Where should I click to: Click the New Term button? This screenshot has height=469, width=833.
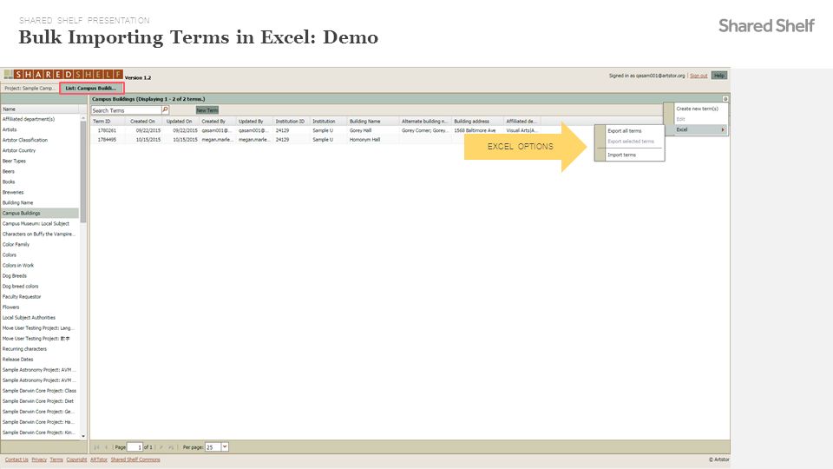(207, 110)
